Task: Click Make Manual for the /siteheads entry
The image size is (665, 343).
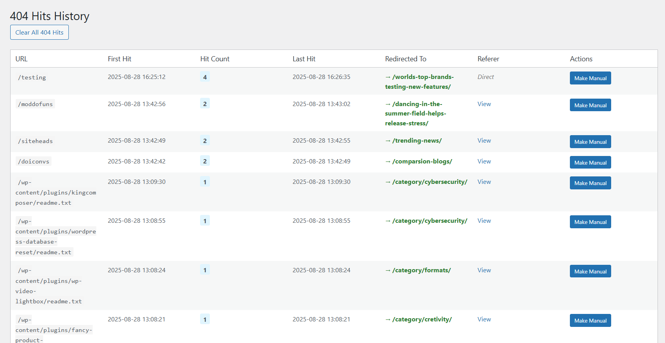Action: [x=590, y=142]
